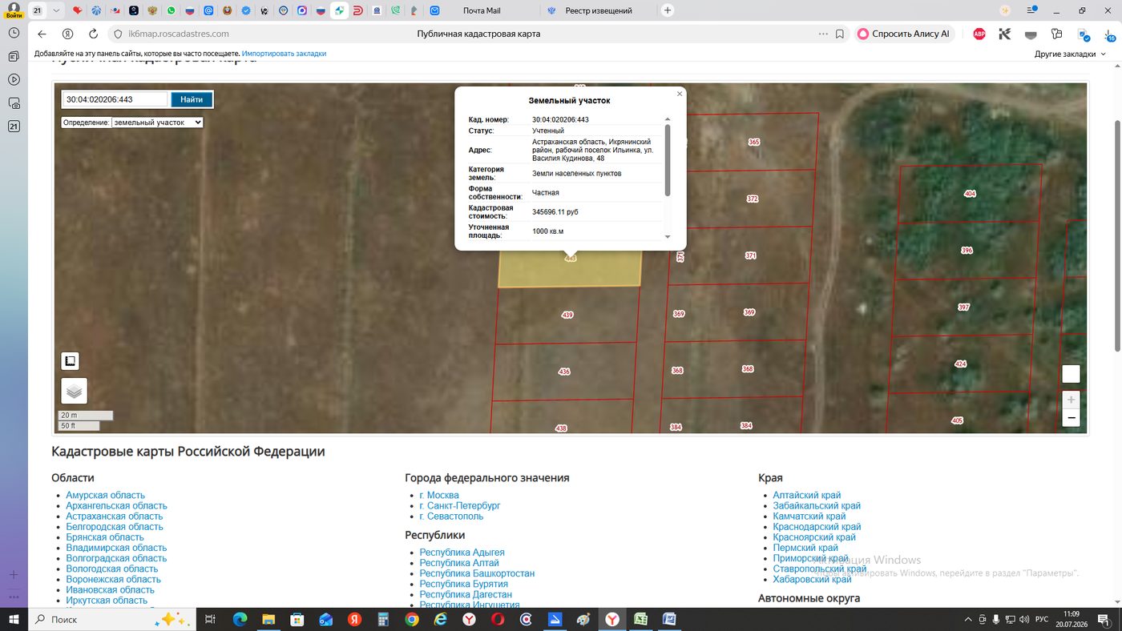The height and width of the screenshot is (631, 1122).
Task: Open Краснодарский край link
Action: (x=817, y=527)
